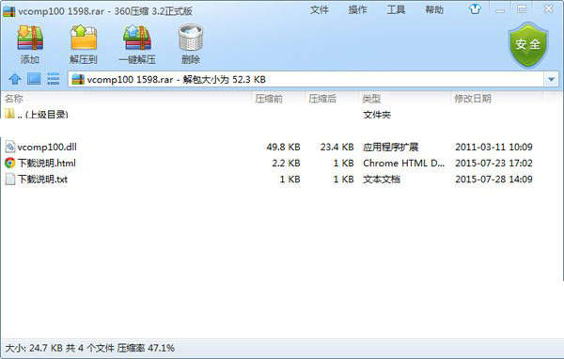Click the green 安全 shield badge
This screenshot has width=564, height=359.
[528, 45]
